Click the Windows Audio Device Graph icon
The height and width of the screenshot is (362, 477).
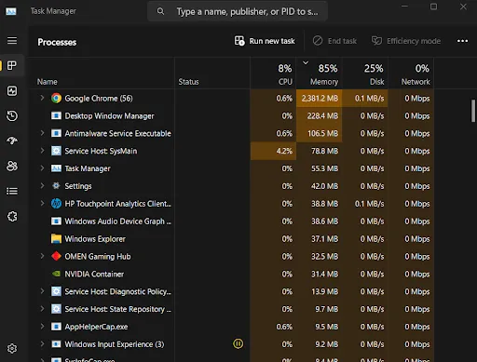pyautogui.click(x=56, y=221)
